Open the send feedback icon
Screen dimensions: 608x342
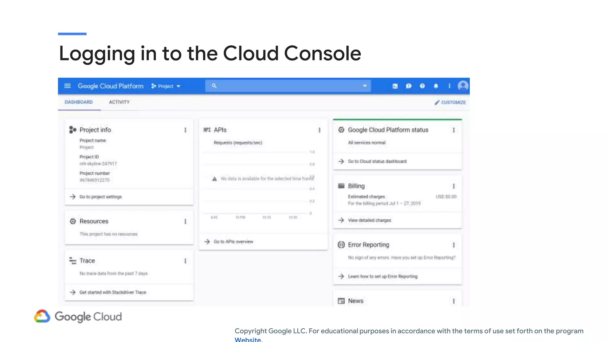click(x=409, y=86)
